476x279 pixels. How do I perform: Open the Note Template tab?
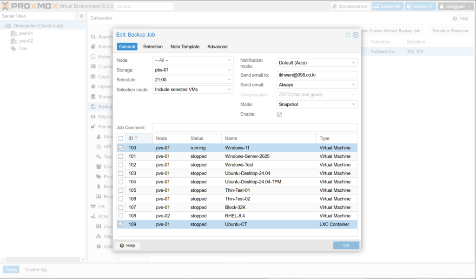pyautogui.click(x=185, y=47)
